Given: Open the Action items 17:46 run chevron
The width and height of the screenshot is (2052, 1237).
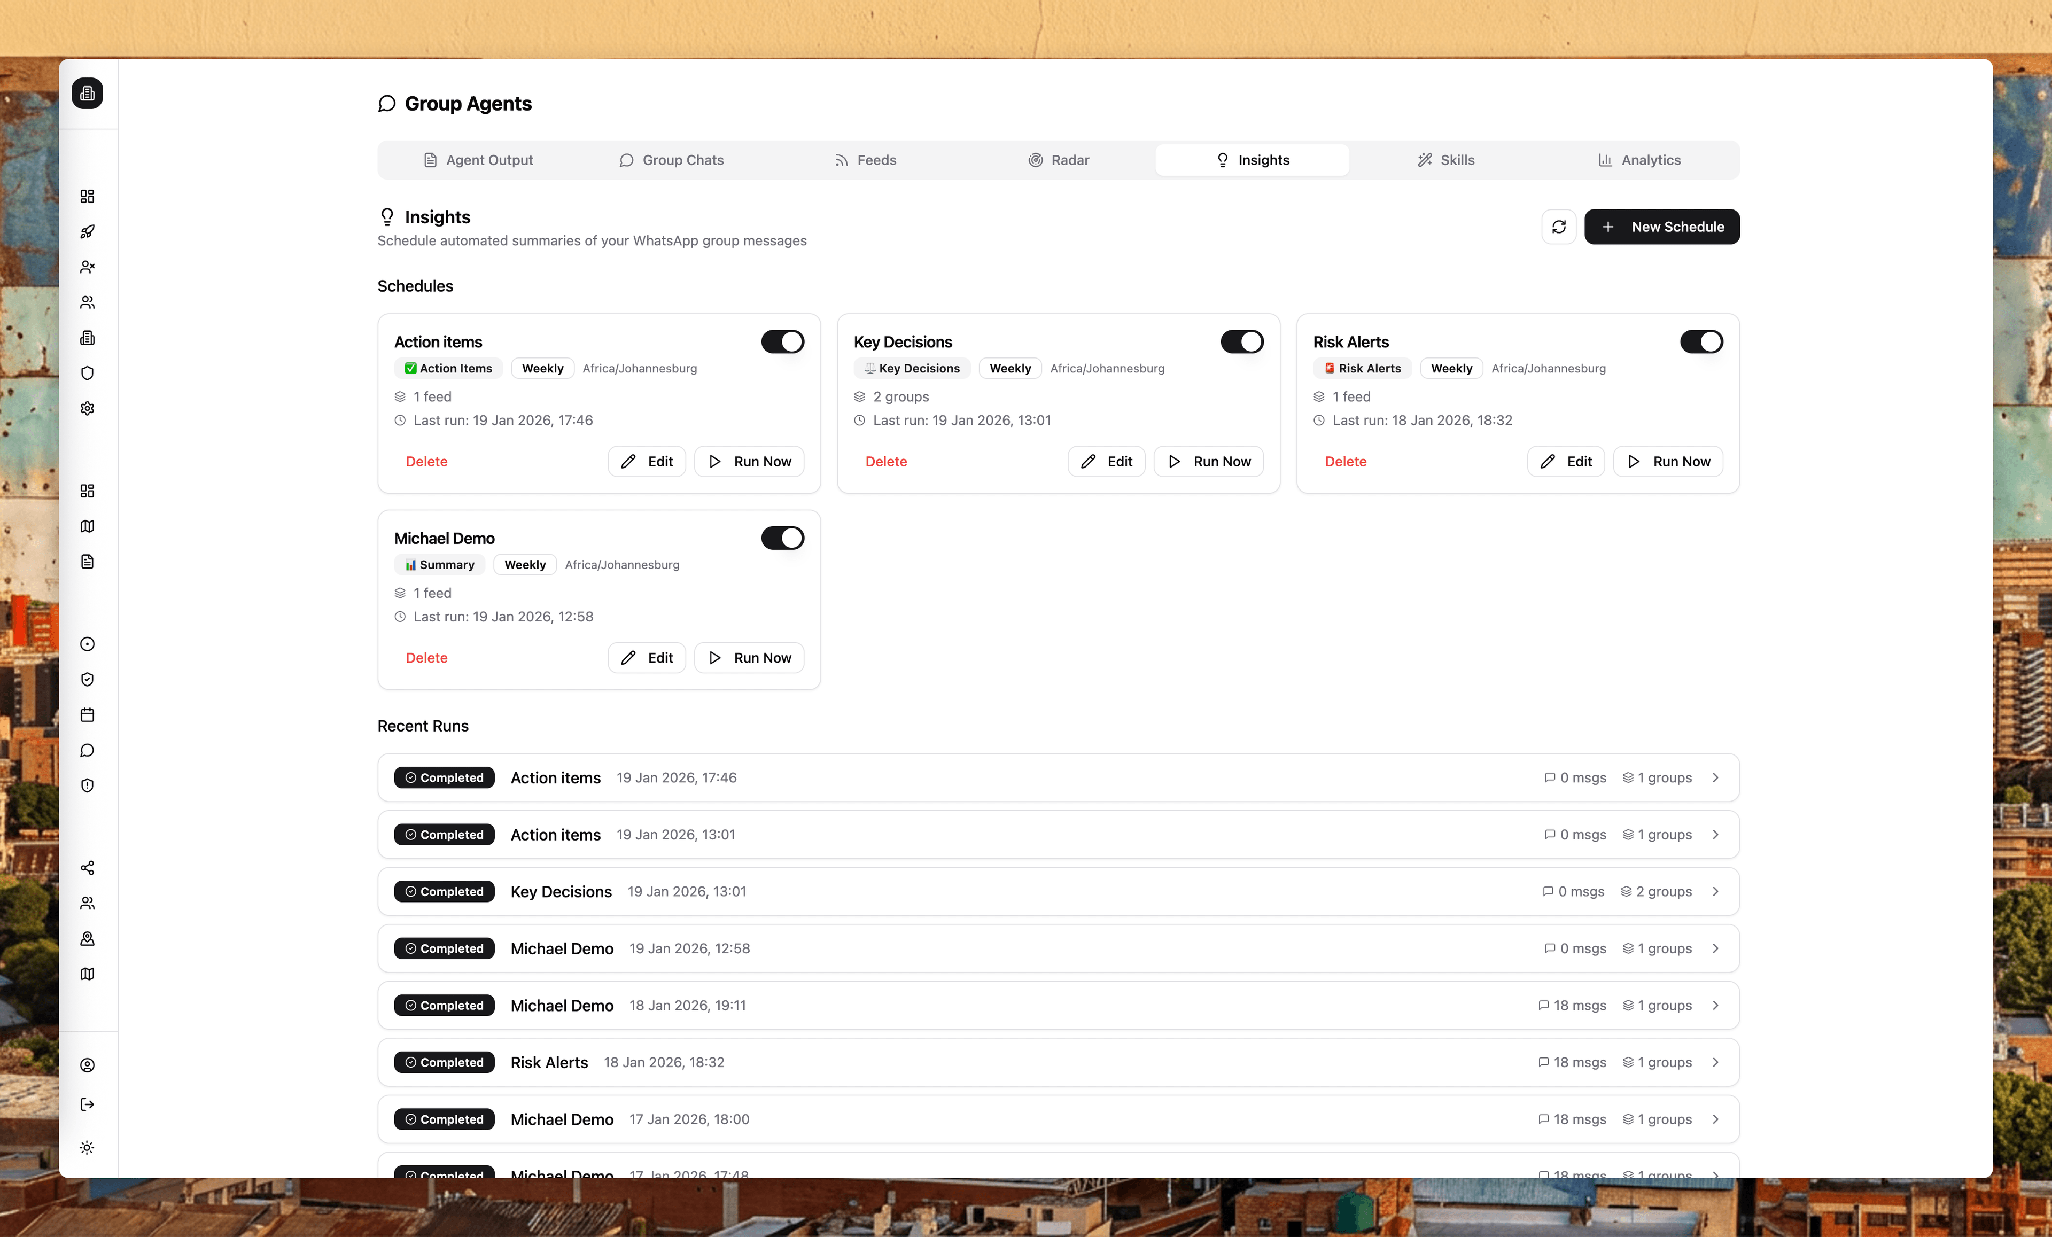Looking at the screenshot, I should pyautogui.click(x=1715, y=777).
